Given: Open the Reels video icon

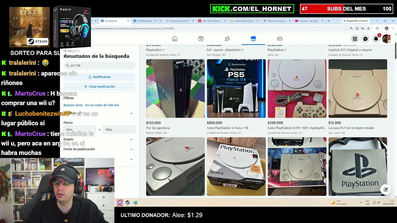Looking at the screenshot, I should coord(201,39).
